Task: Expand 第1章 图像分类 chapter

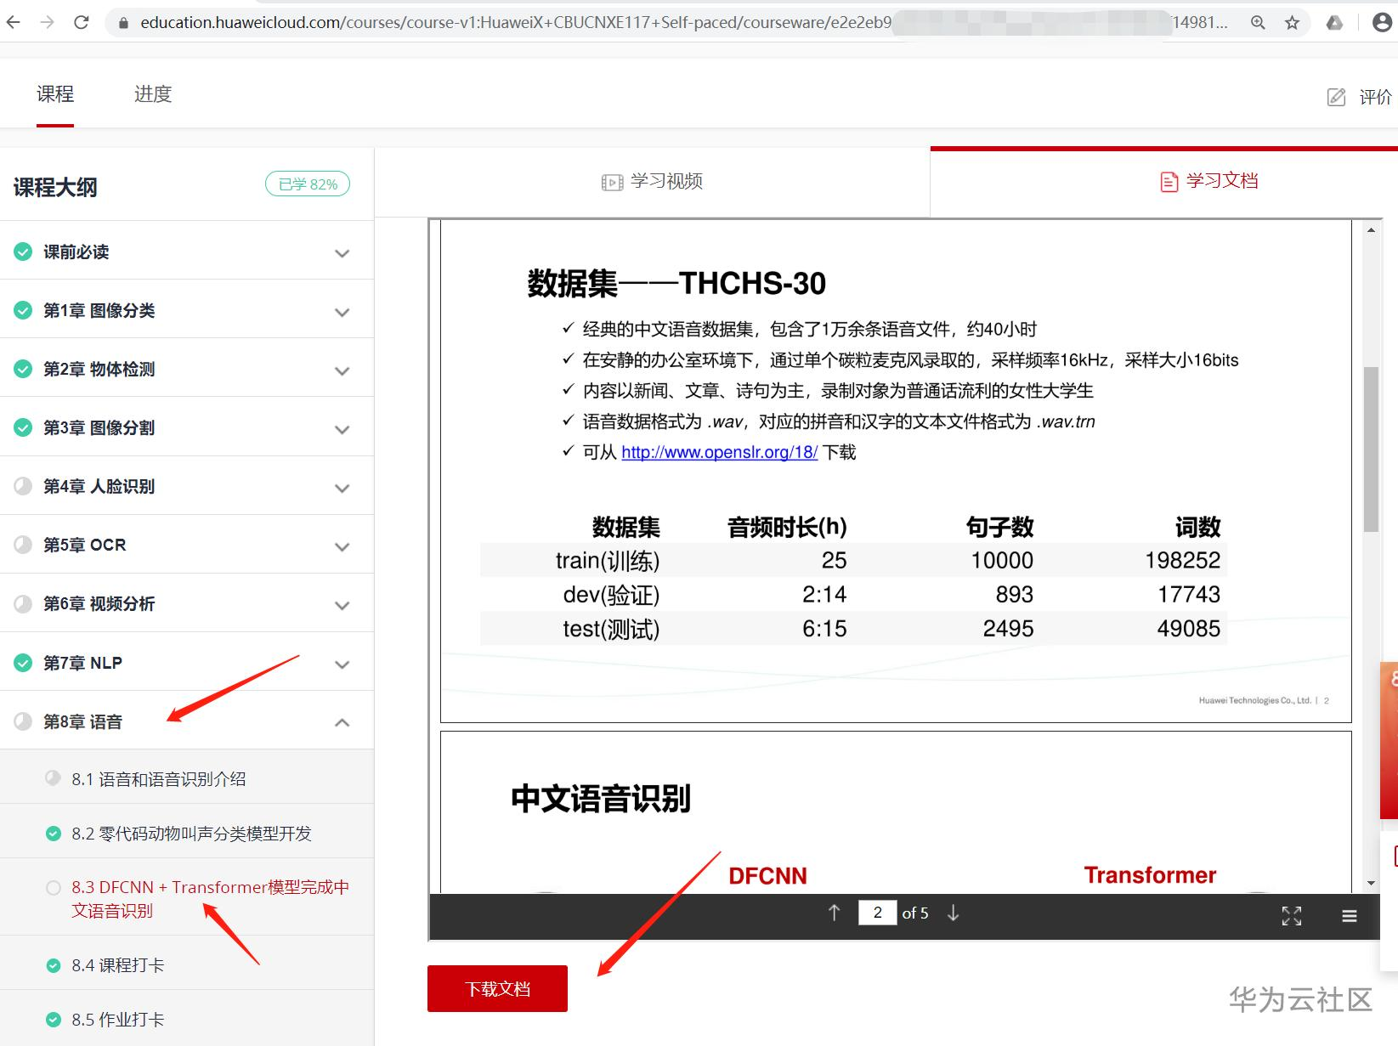Action: click(342, 312)
